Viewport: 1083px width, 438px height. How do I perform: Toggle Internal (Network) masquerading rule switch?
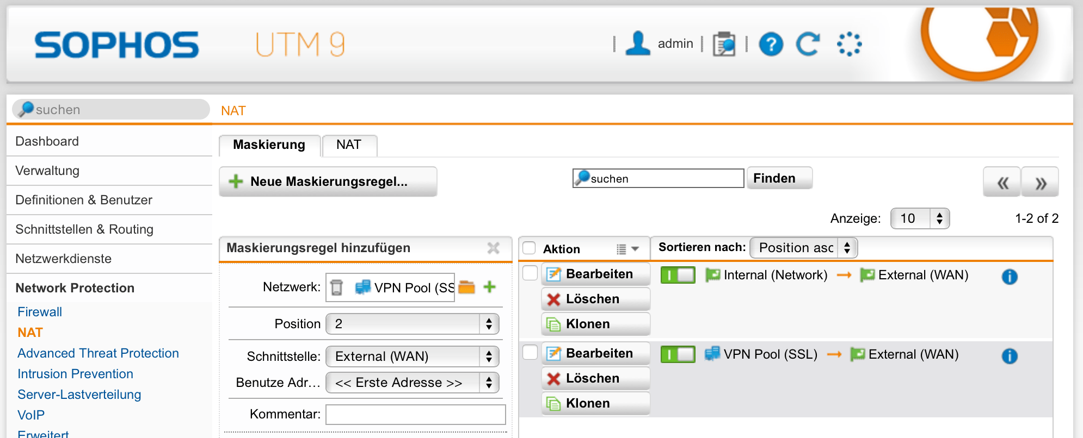(678, 275)
